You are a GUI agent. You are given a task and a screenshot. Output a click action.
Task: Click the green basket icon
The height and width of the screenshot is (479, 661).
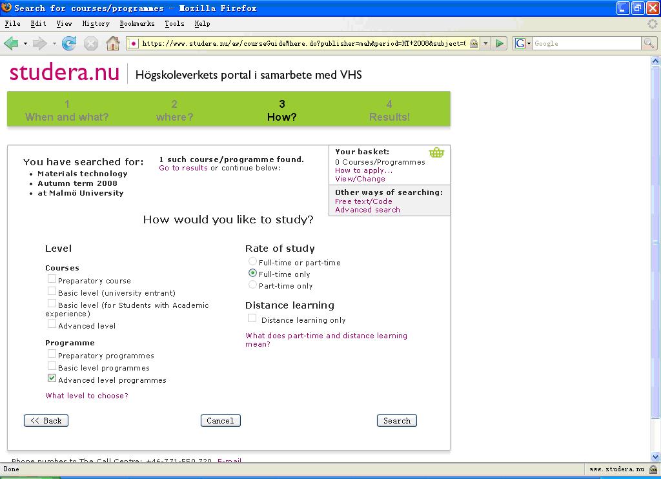[436, 152]
